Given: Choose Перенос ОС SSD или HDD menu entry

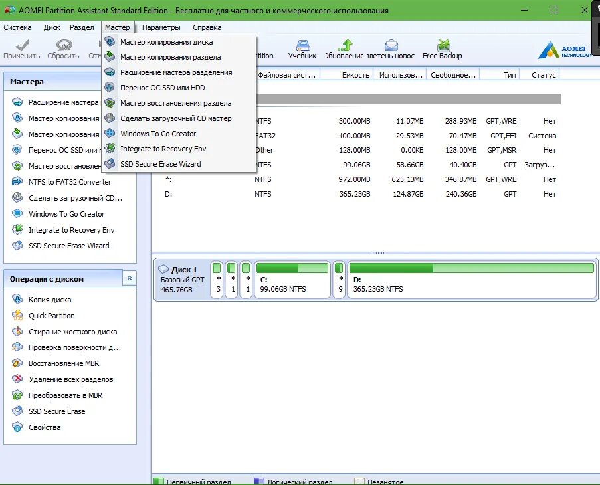Looking at the screenshot, I should pos(179,88).
